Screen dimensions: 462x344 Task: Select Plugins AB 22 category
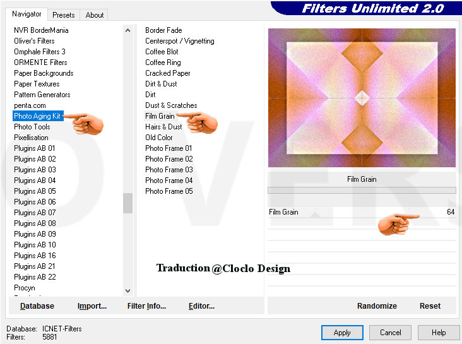35,277
